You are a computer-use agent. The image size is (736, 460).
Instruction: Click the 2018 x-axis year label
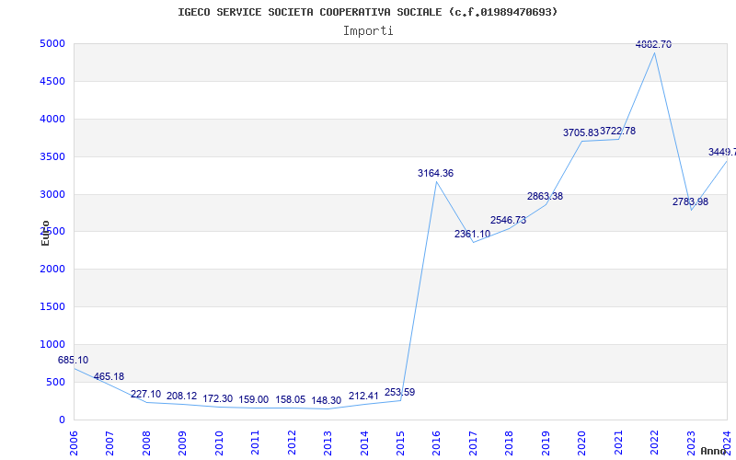click(510, 443)
